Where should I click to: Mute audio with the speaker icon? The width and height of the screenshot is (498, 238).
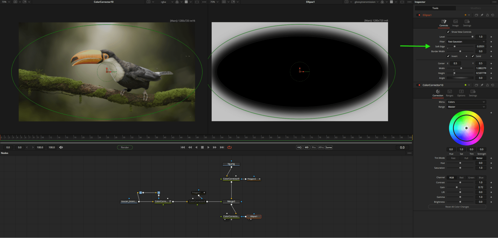61,147
